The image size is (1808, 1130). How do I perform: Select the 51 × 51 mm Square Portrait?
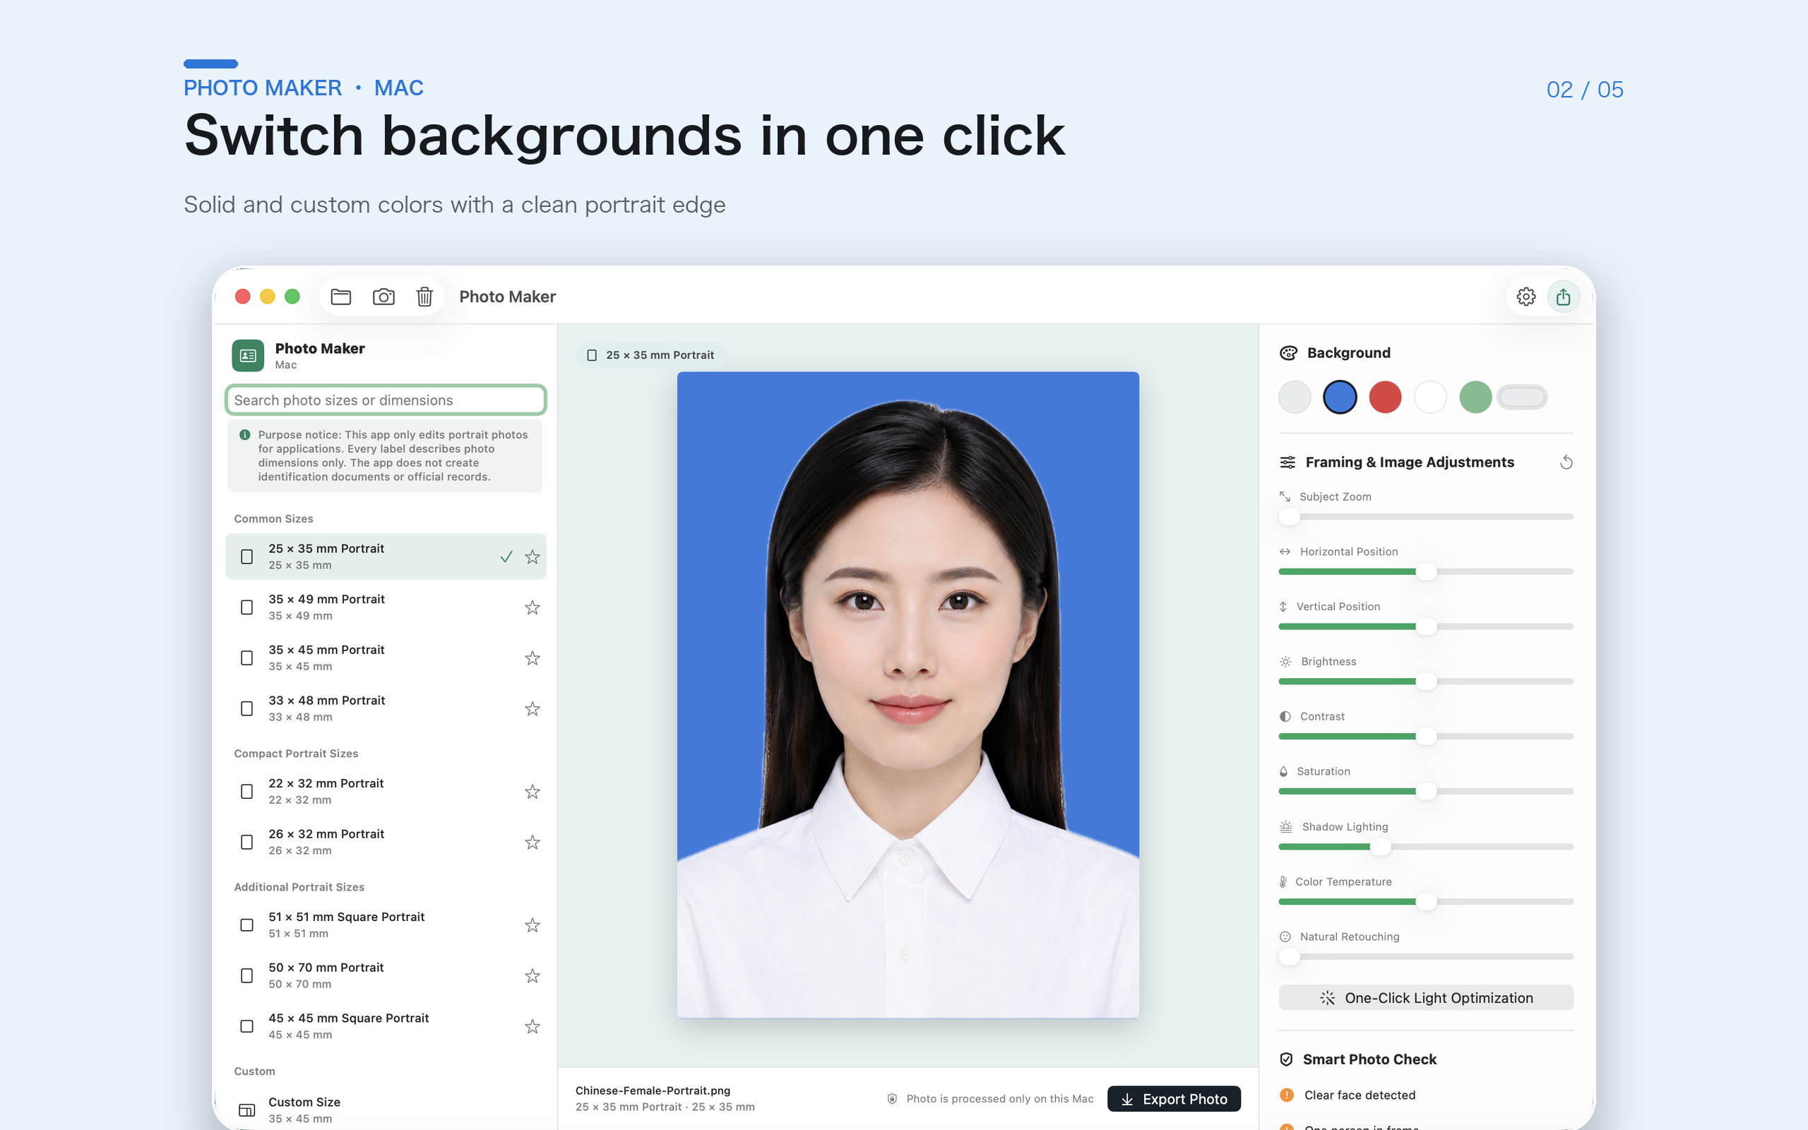386,925
